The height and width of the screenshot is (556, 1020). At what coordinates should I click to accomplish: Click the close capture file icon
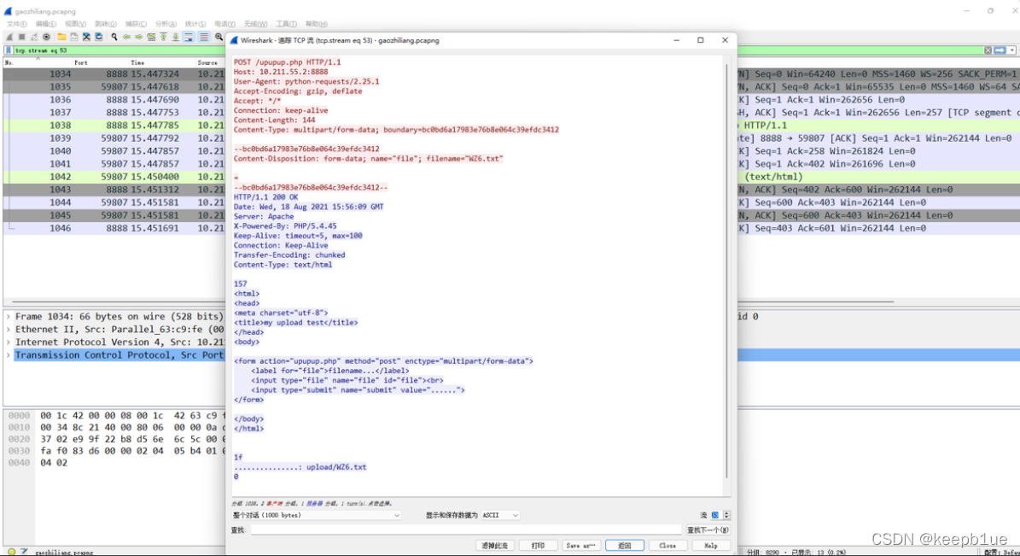coord(86,37)
